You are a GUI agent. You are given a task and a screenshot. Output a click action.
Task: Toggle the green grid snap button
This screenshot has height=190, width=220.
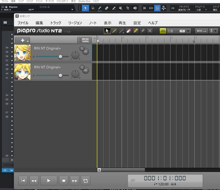click(163, 31)
